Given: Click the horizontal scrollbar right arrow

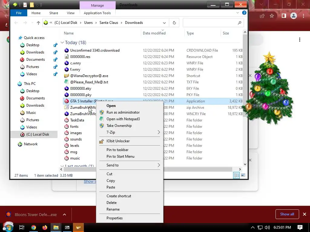Looking at the screenshot, I should [x=240, y=169].
